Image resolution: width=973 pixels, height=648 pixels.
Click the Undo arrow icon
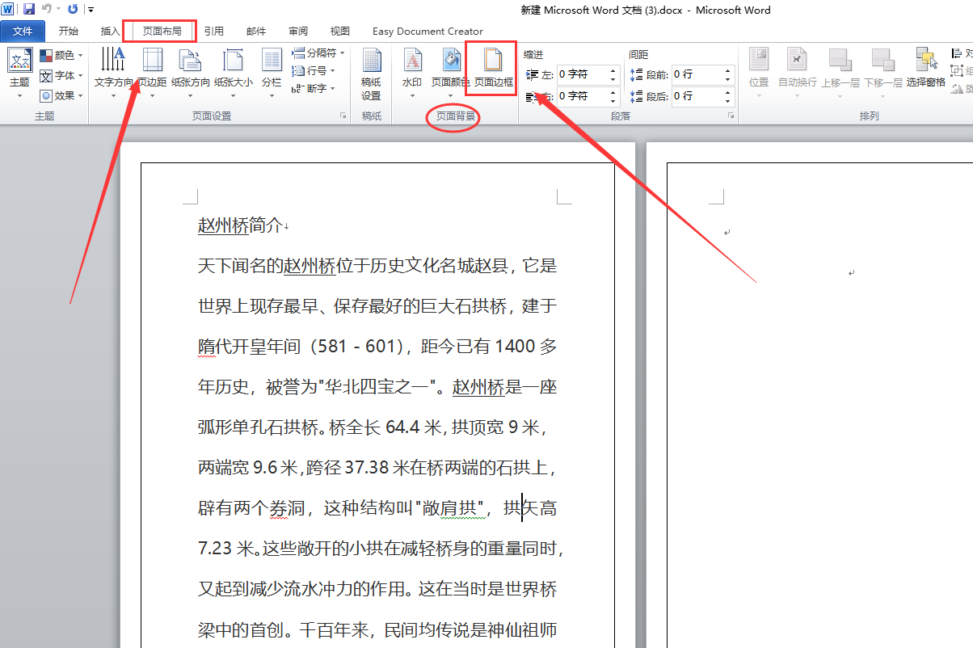[46, 10]
